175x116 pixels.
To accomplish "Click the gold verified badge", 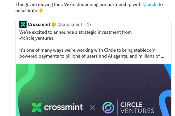I will [54, 24].
